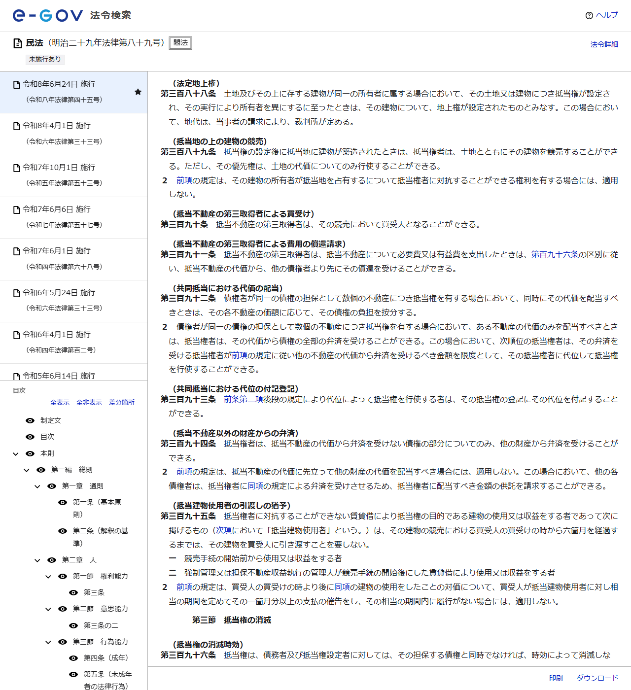The height and width of the screenshot is (690, 631).
Task: Open the 前条第二項 reference link
Action: point(244,399)
